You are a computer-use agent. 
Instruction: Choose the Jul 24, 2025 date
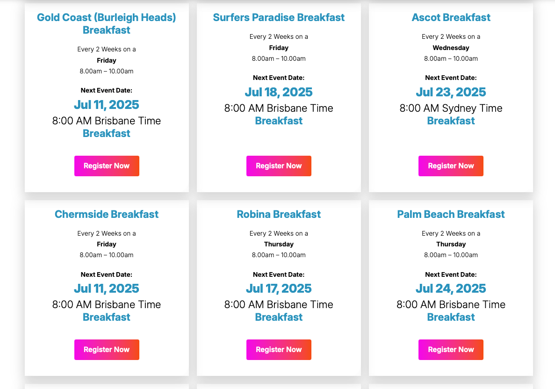point(451,288)
